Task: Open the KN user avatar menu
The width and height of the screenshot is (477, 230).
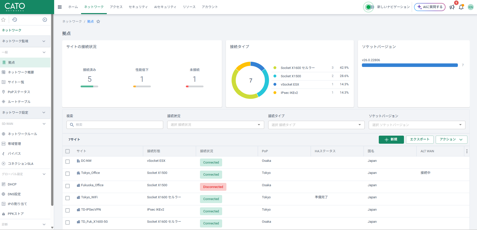Action: (470, 7)
